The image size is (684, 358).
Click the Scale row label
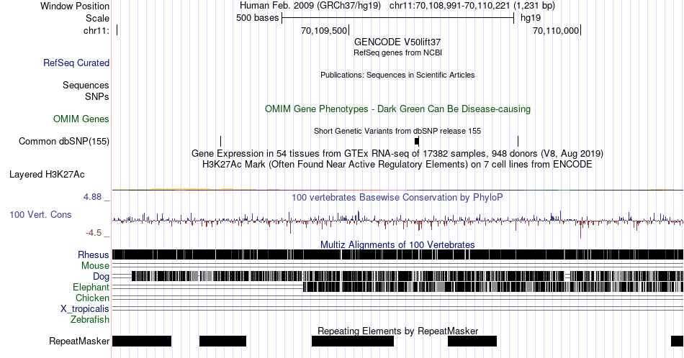(x=97, y=18)
